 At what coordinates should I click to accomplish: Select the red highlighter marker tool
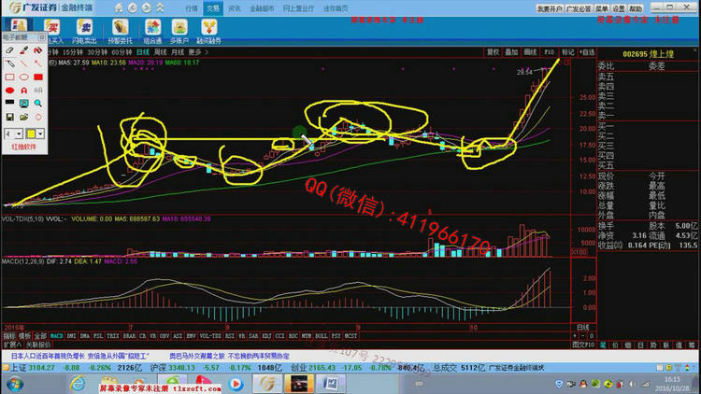[38, 50]
